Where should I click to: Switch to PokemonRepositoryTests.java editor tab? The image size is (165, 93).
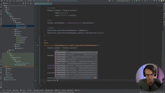(x=43, y=3)
